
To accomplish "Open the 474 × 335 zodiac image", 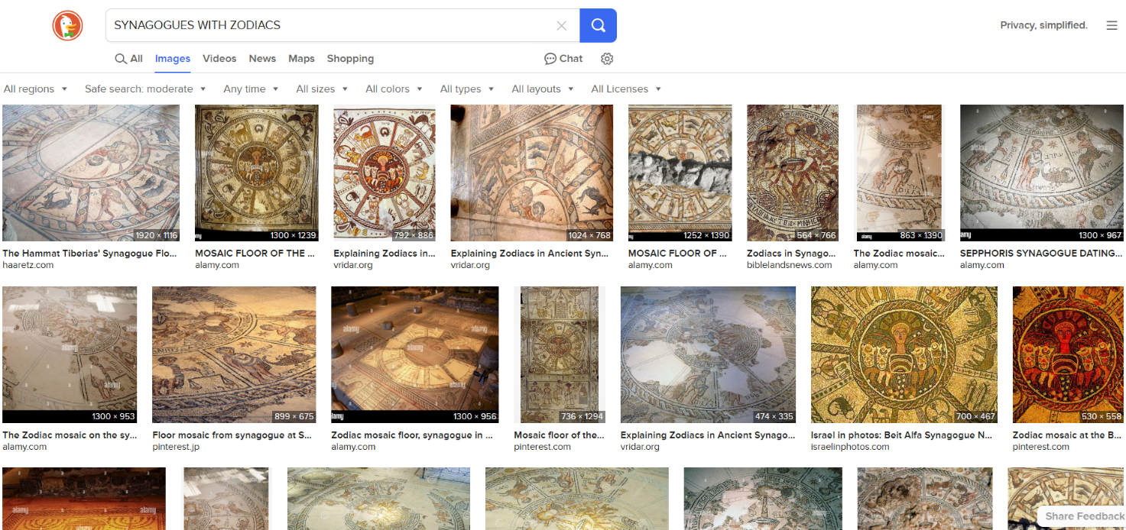I will (708, 355).
